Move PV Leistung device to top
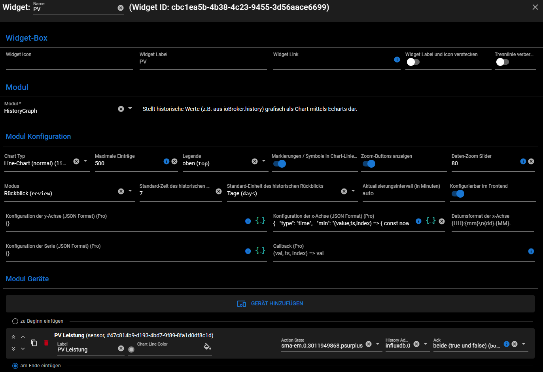This screenshot has height=372, width=543. (x=13, y=337)
